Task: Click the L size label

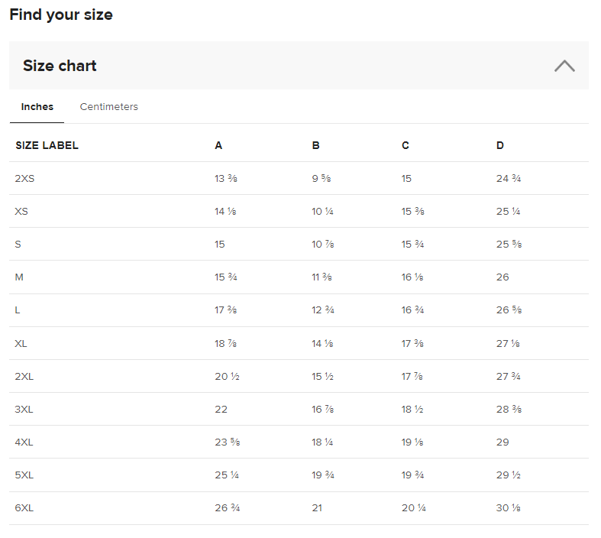Action: coord(18,310)
